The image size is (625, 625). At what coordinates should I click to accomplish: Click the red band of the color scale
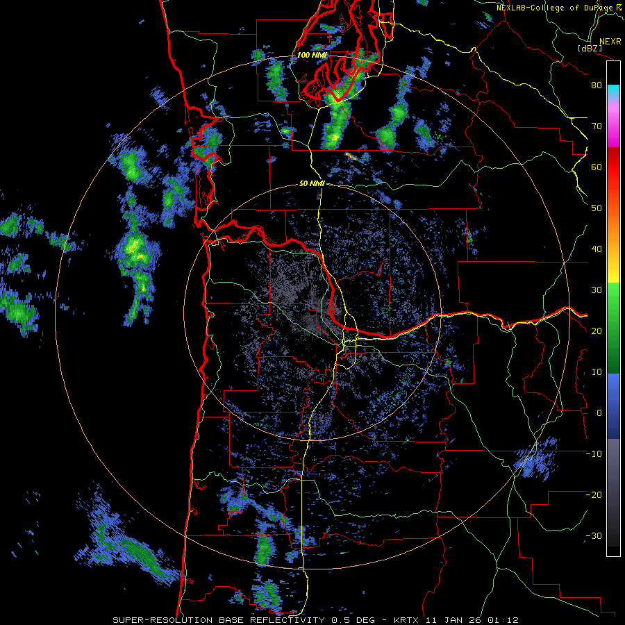click(x=613, y=168)
